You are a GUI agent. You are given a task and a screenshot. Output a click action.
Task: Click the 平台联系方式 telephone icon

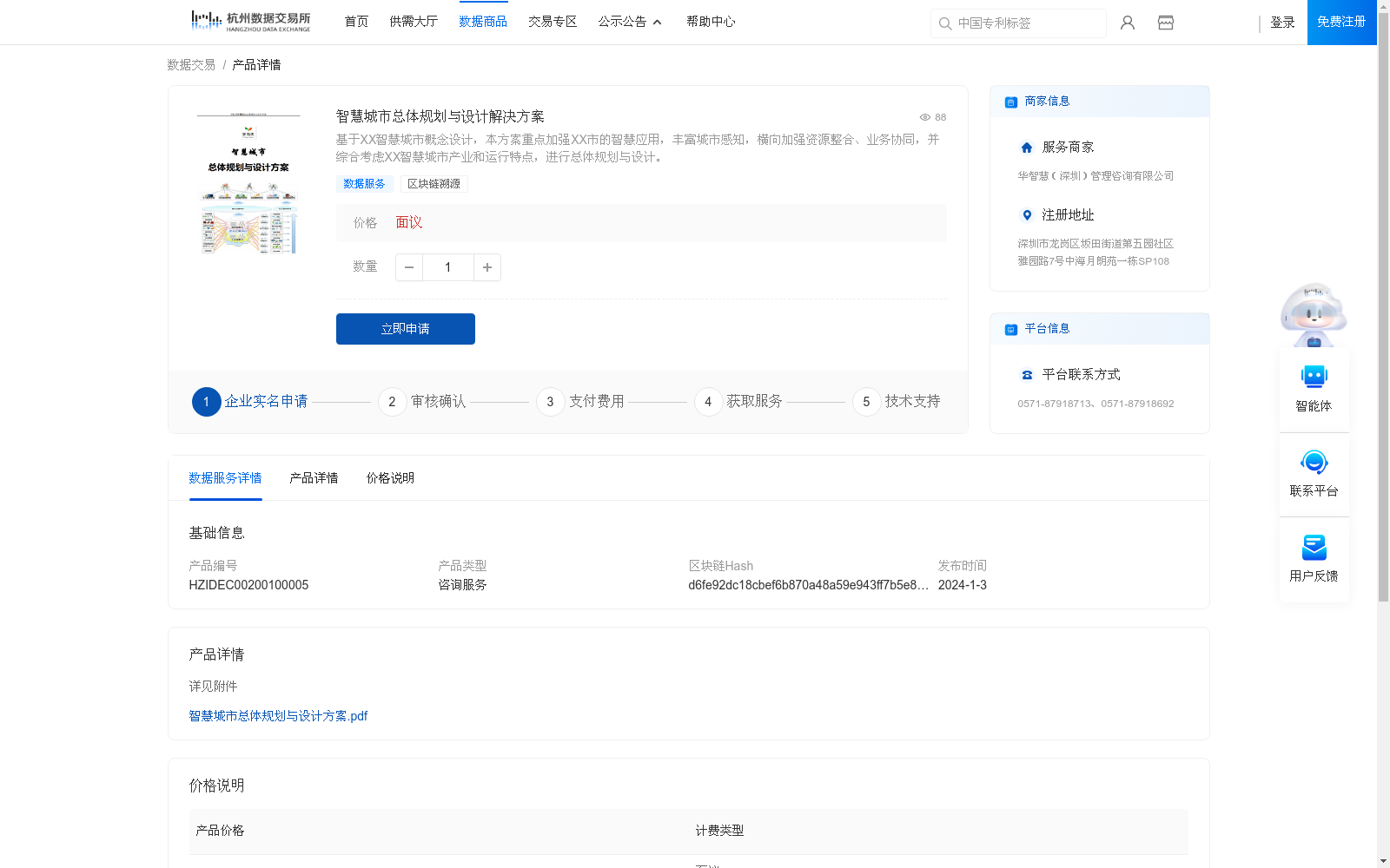tap(1027, 375)
